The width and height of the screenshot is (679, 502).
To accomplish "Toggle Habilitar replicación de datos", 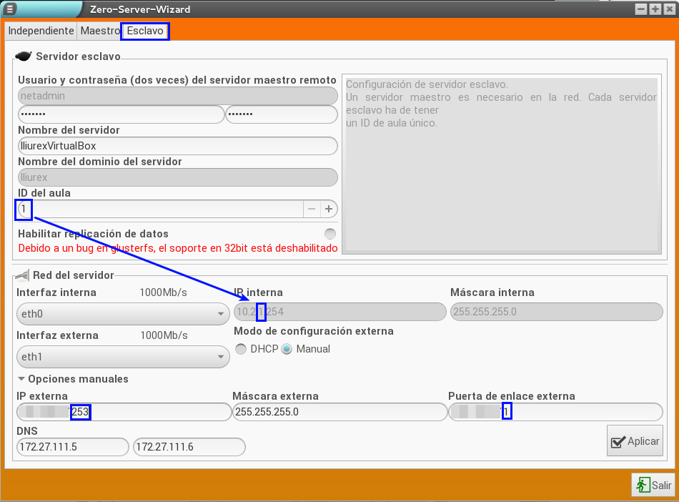I will click(329, 234).
